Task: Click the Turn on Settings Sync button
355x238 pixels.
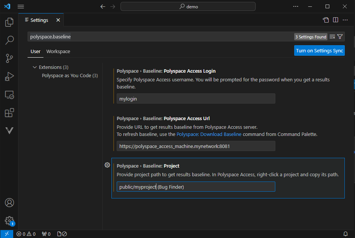Action: pyautogui.click(x=319, y=50)
